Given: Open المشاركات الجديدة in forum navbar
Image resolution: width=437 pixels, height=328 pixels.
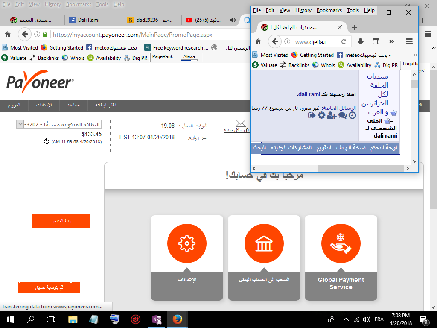Looking at the screenshot, I should click(291, 147).
